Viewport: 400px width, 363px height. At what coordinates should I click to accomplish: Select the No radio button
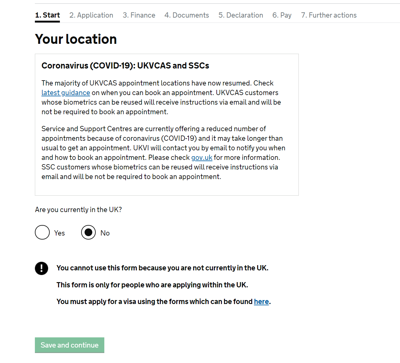point(89,232)
